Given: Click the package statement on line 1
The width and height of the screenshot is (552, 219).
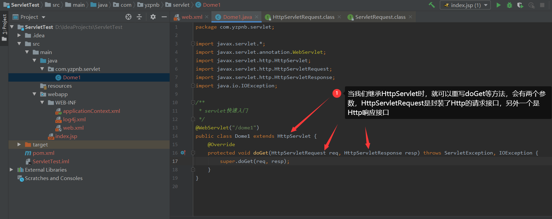Looking at the screenshot, I should (235, 27).
